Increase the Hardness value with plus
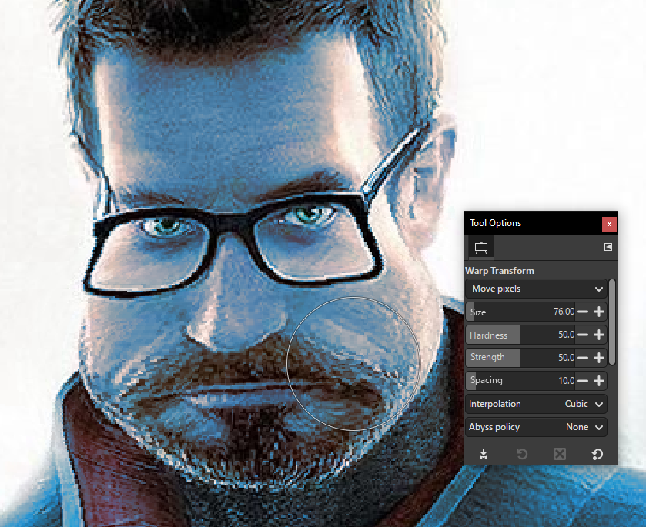The width and height of the screenshot is (646, 527). point(599,335)
